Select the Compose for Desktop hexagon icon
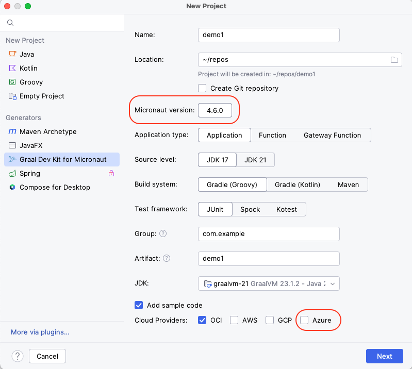Screen dimensions: 412x369 [x=12, y=187]
